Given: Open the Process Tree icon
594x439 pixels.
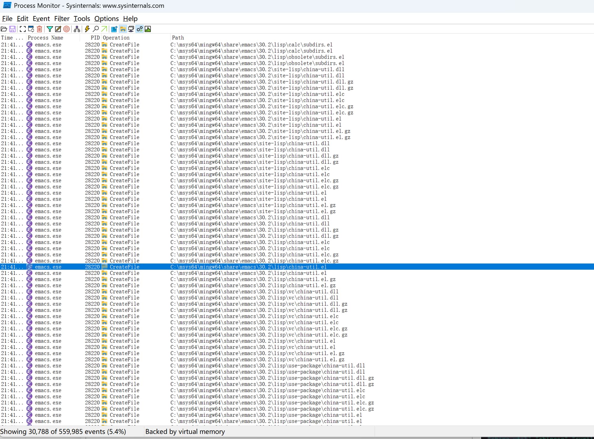Looking at the screenshot, I should coord(77,29).
